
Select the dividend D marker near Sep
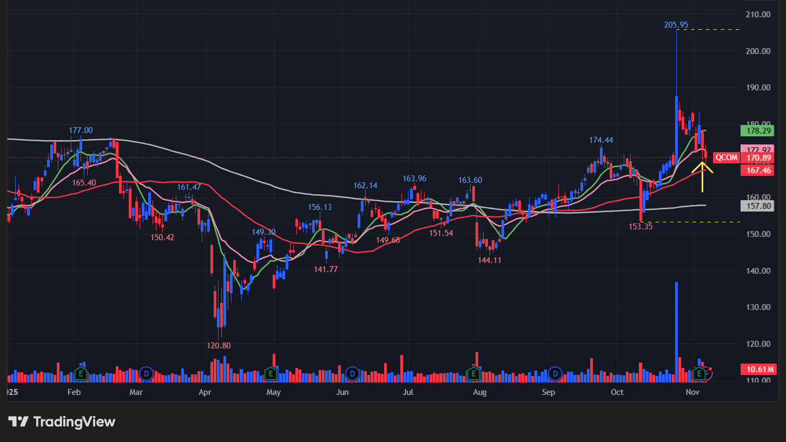click(555, 373)
